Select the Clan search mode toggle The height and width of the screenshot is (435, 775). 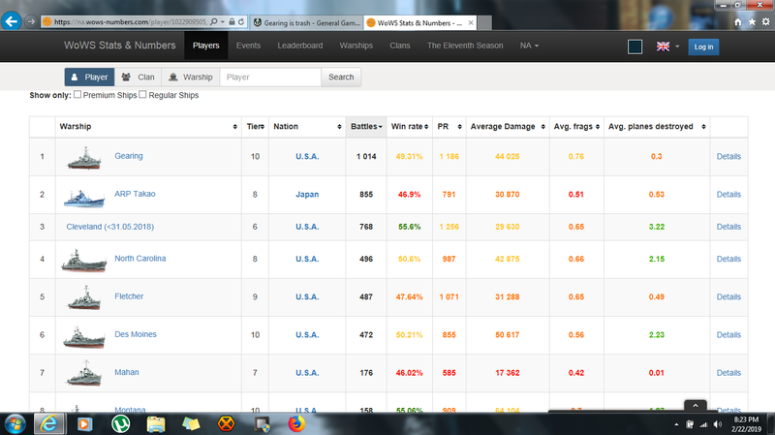point(139,77)
